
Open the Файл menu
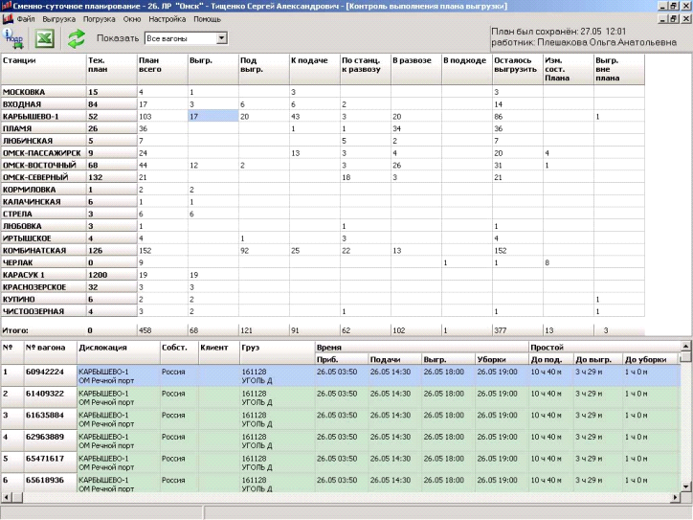coord(26,19)
